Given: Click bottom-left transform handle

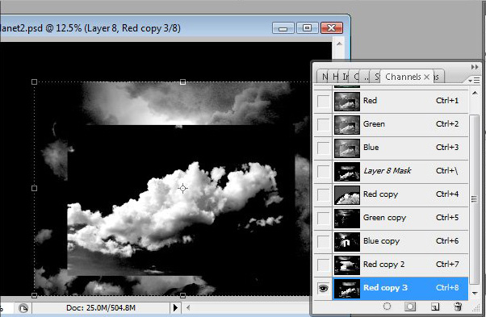Looking at the screenshot, I should [35, 295].
